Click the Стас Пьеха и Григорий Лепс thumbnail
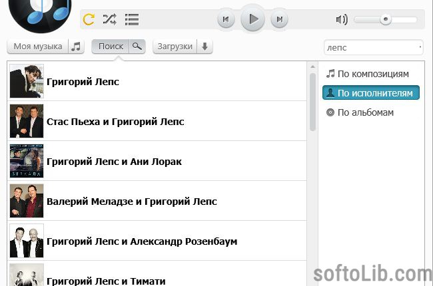This screenshot has height=286, width=433. 27,121
